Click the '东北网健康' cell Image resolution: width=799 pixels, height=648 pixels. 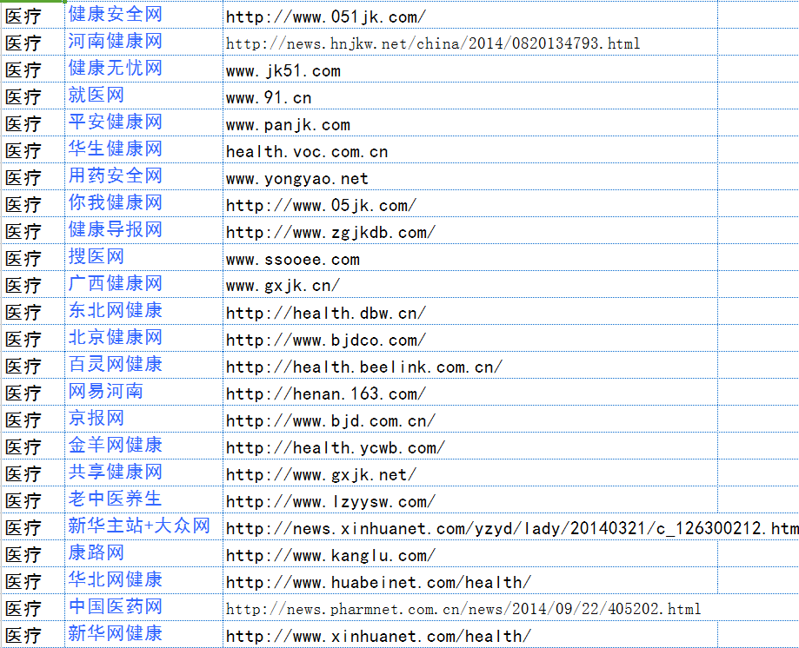pos(143,311)
